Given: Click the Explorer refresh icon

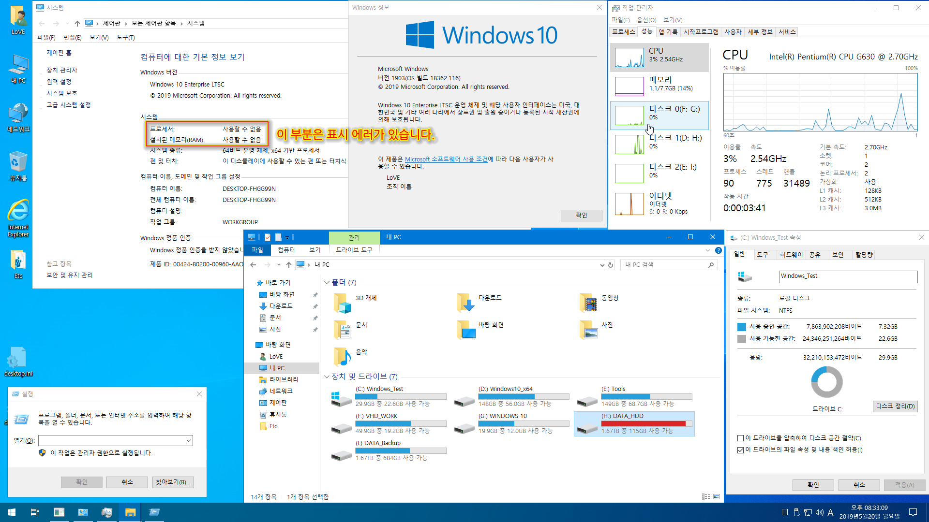Looking at the screenshot, I should click(x=611, y=265).
